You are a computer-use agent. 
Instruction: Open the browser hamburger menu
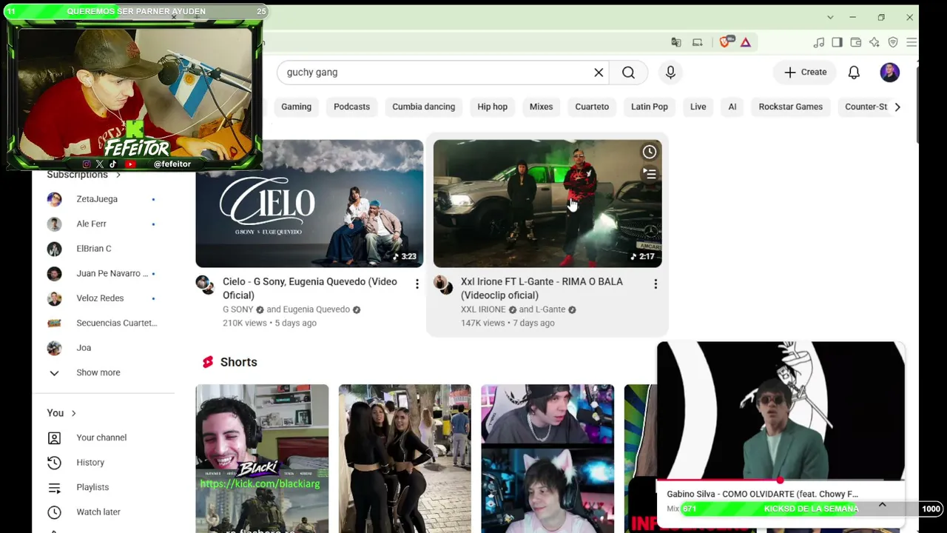[x=911, y=42]
